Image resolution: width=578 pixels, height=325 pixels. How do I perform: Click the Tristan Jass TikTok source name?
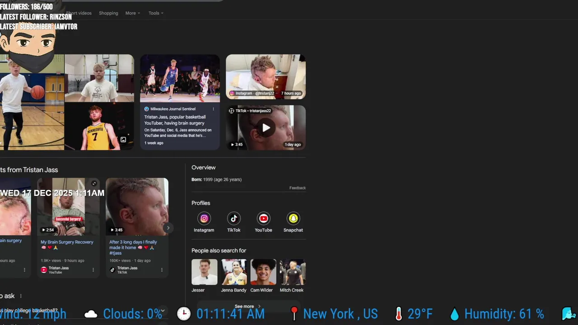(127, 268)
